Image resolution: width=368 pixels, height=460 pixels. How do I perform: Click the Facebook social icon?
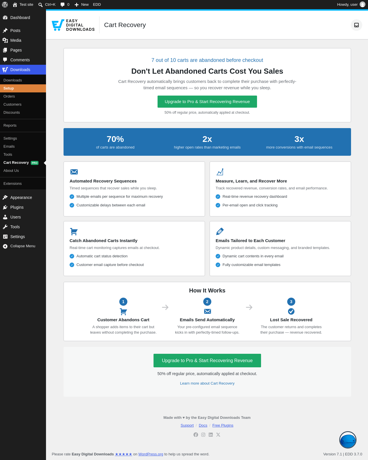click(196, 435)
